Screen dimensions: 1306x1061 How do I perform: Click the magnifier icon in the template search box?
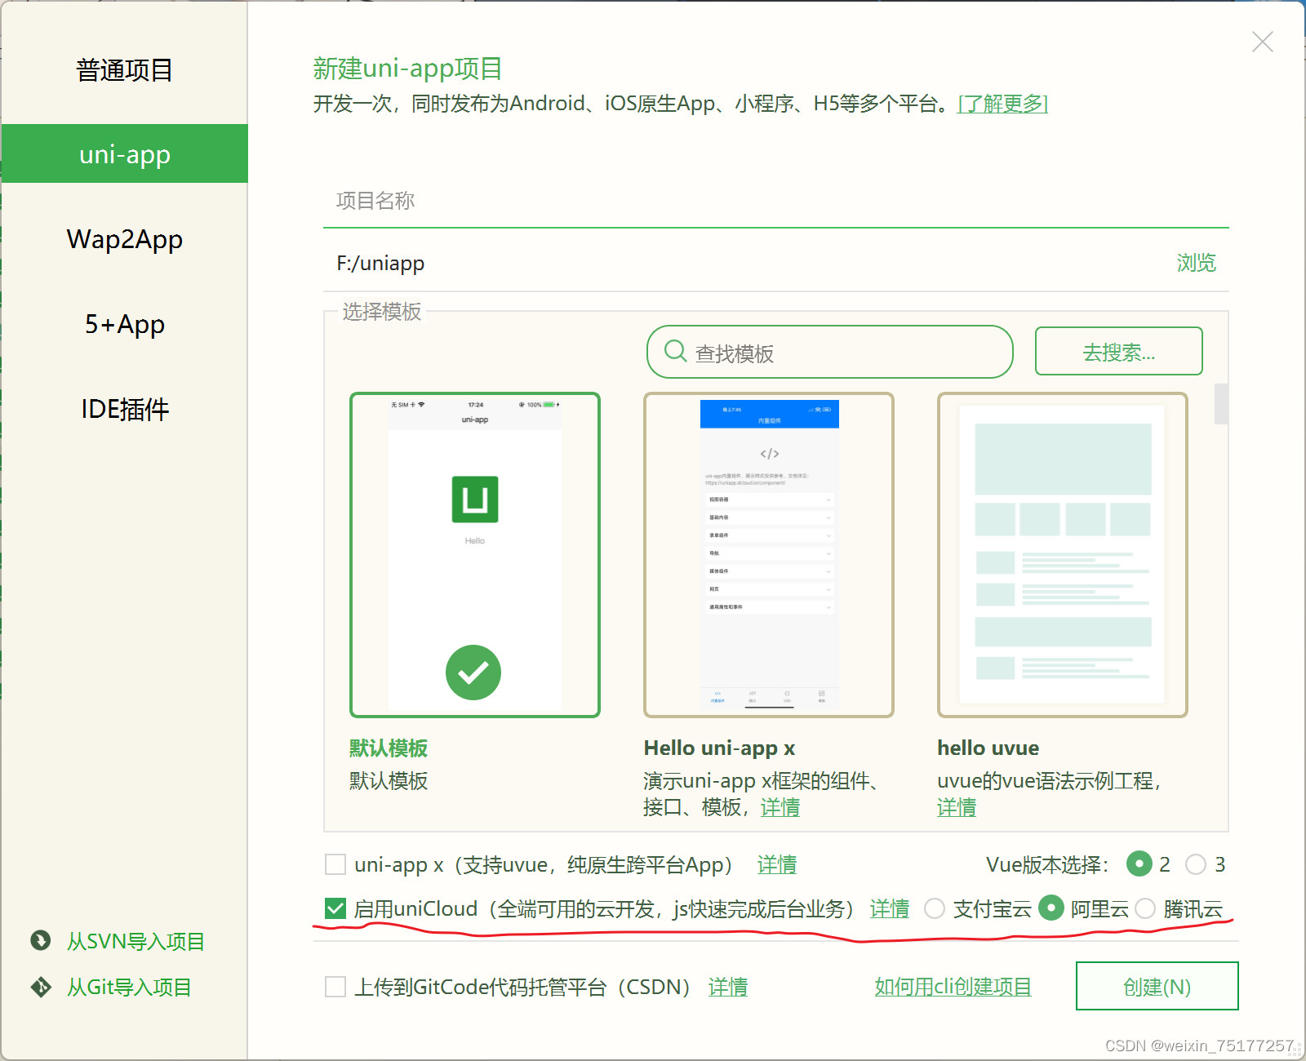point(674,351)
